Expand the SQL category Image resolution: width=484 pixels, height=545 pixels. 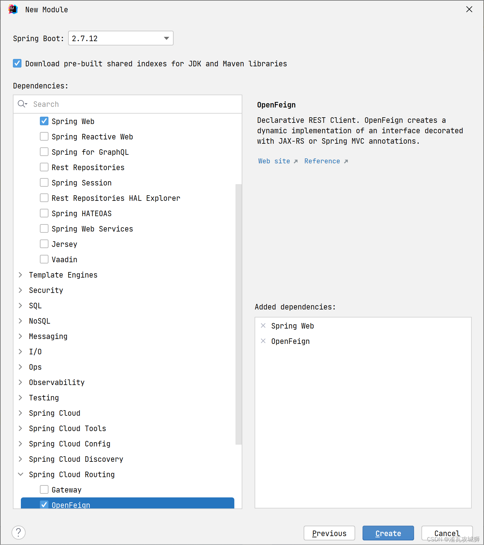click(21, 306)
